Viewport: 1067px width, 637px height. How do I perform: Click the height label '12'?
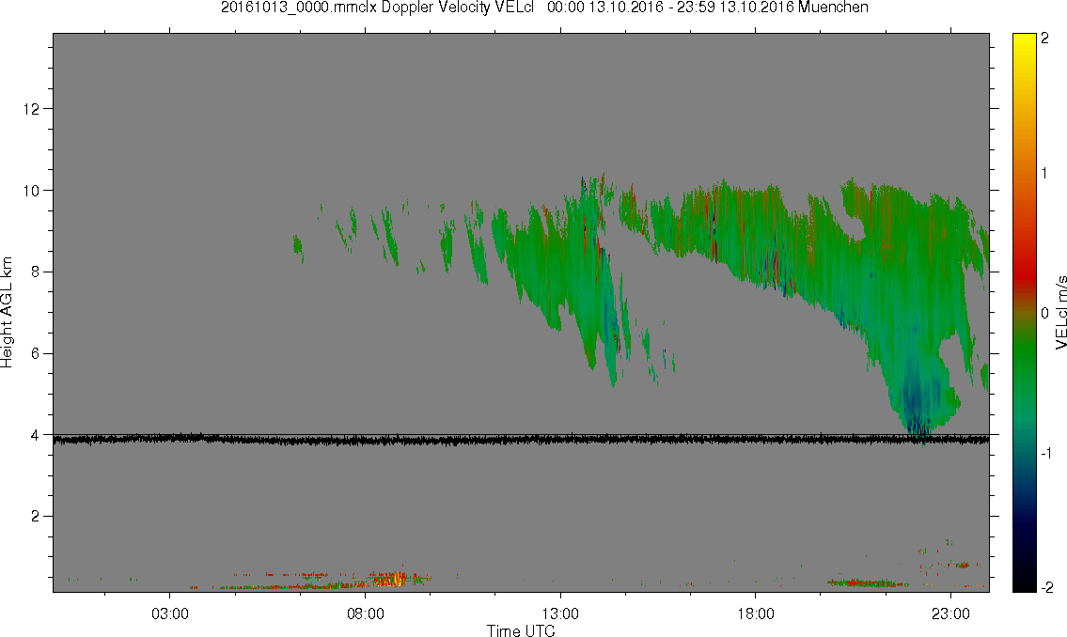point(31,109)
